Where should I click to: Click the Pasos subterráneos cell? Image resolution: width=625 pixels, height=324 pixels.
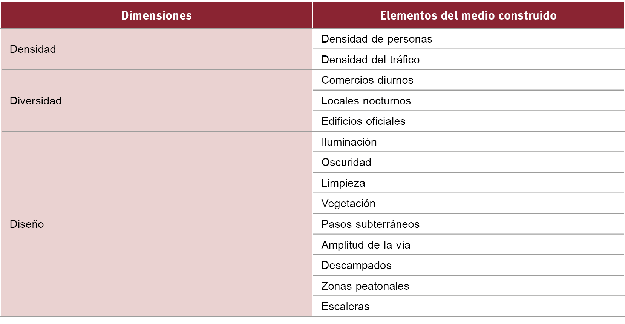[370, 224]
